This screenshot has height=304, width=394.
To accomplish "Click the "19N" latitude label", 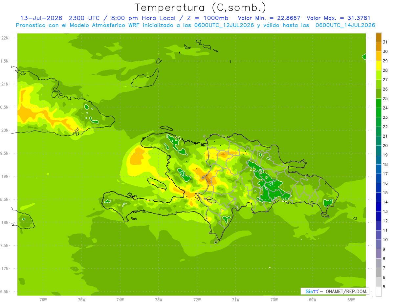I will [x=6, y=176].
